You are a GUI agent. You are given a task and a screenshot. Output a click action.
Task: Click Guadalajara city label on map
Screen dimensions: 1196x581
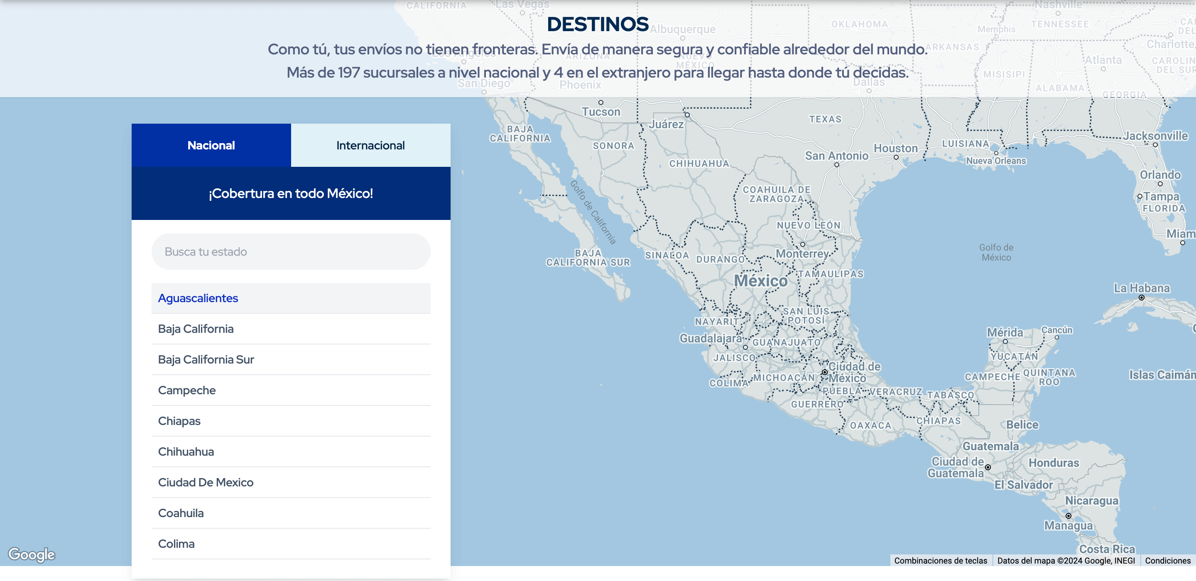pos(711,338)
